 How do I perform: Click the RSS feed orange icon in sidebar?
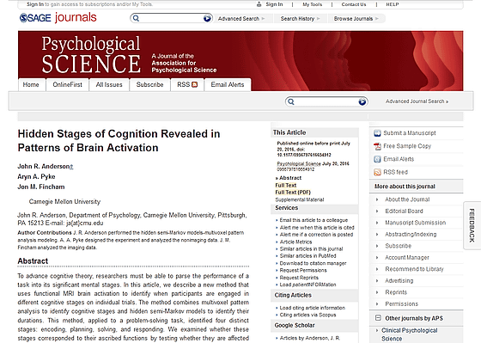pyautogui.click(x=377, y=172)
